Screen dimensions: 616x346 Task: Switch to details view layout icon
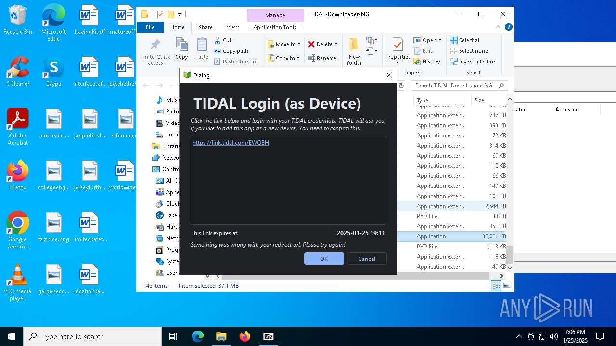(496, 286)
